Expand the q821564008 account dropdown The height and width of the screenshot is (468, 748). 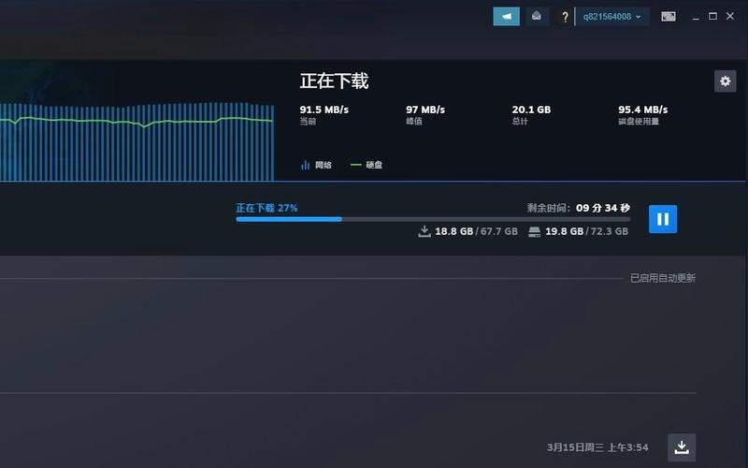click(612, 17)
